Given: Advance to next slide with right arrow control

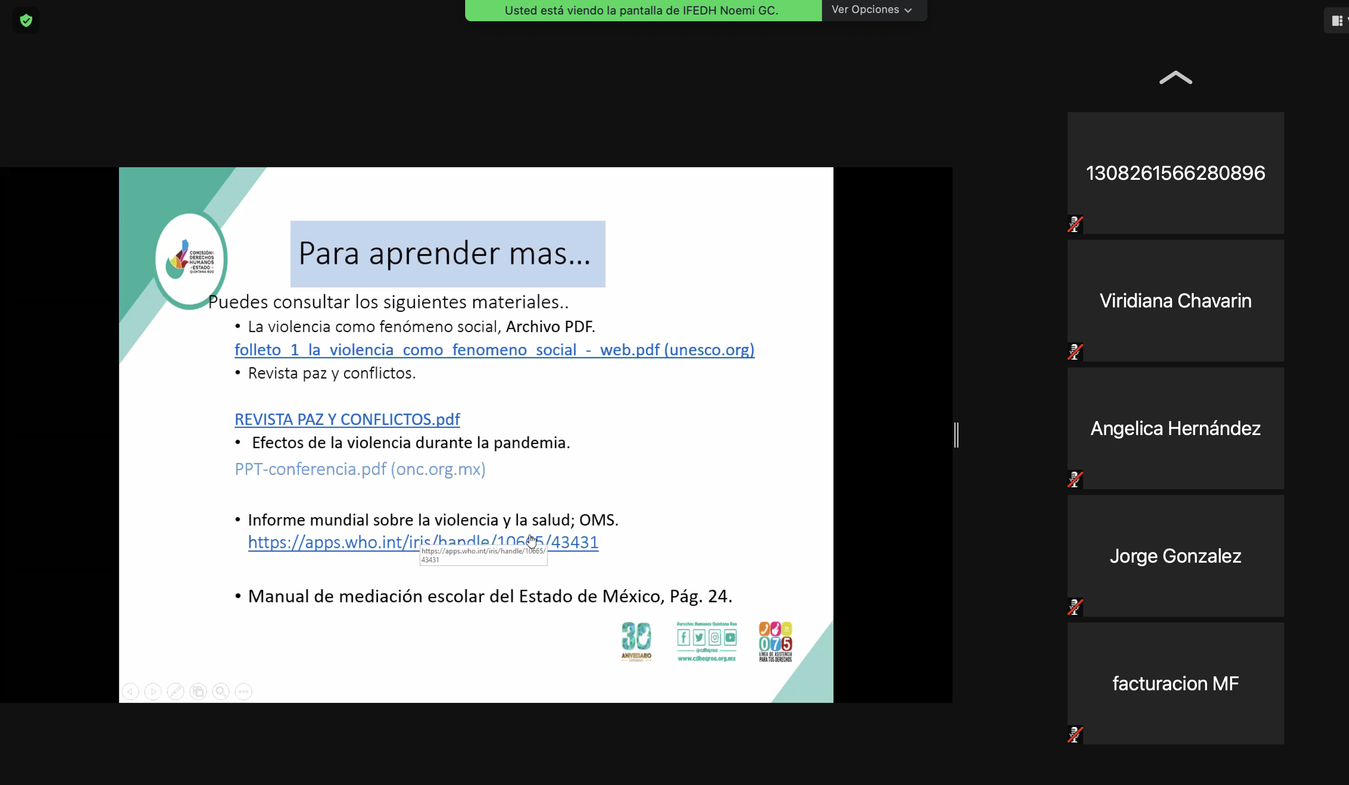Looking at the screenshot, I should click(153, 691).
